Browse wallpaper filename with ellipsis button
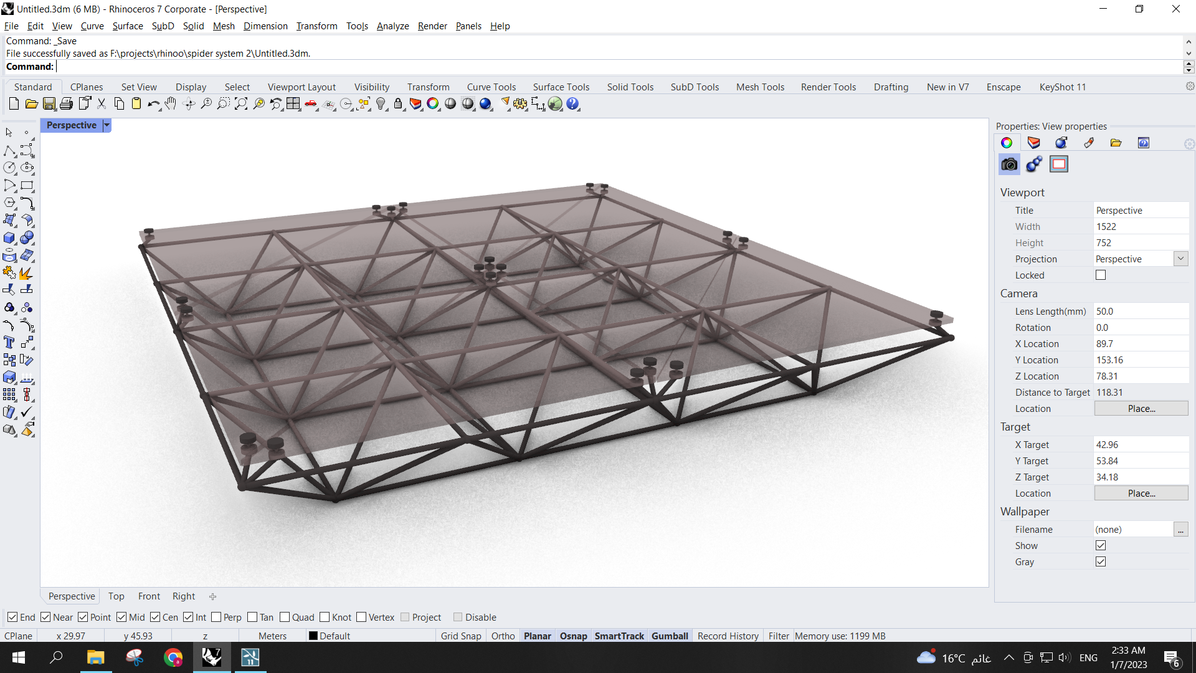The width and height of the screenshot is (1196, 673). click(1180, 529)
